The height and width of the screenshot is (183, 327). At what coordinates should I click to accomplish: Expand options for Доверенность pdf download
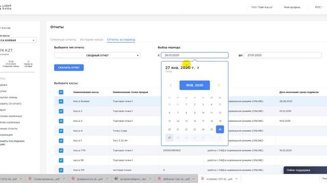coord(107,179)
